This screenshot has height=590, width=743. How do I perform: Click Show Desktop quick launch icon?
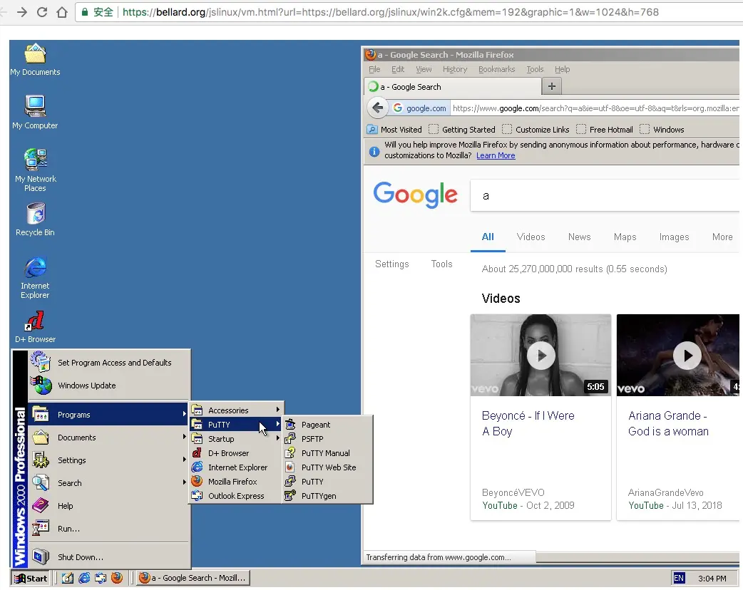tap(67, 578)
